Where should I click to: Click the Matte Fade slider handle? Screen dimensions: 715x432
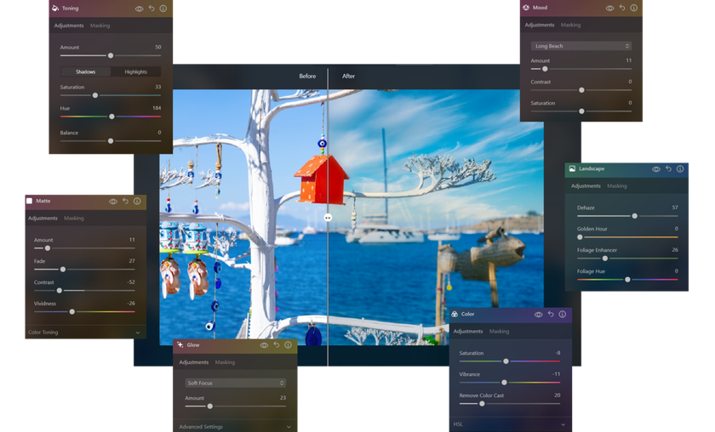point(63,270)
